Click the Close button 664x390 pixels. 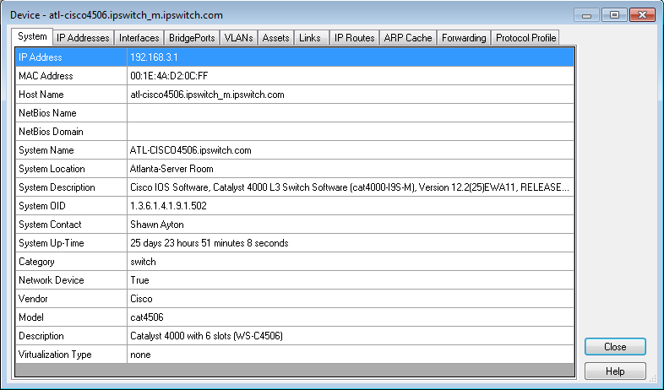point(615,347)
